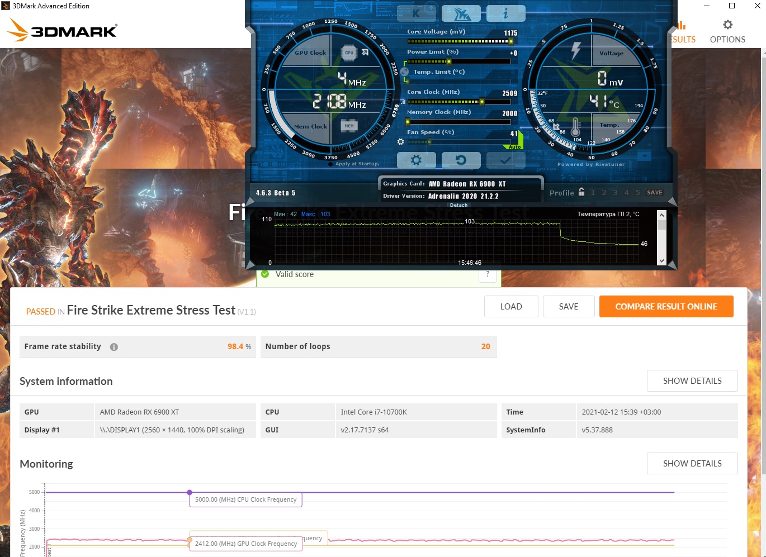The width and height of the screenshot is (766, 557).
Task: Show info for Frame rate stability
Action: [x=114, y=347]
